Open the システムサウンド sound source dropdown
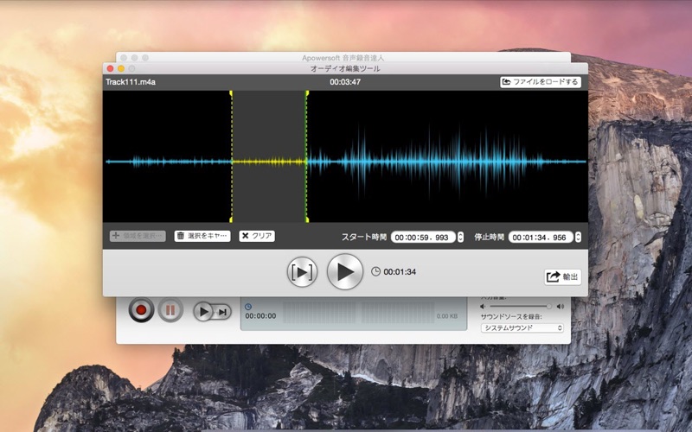Screen dimensions: 692x432 [522, 328]
